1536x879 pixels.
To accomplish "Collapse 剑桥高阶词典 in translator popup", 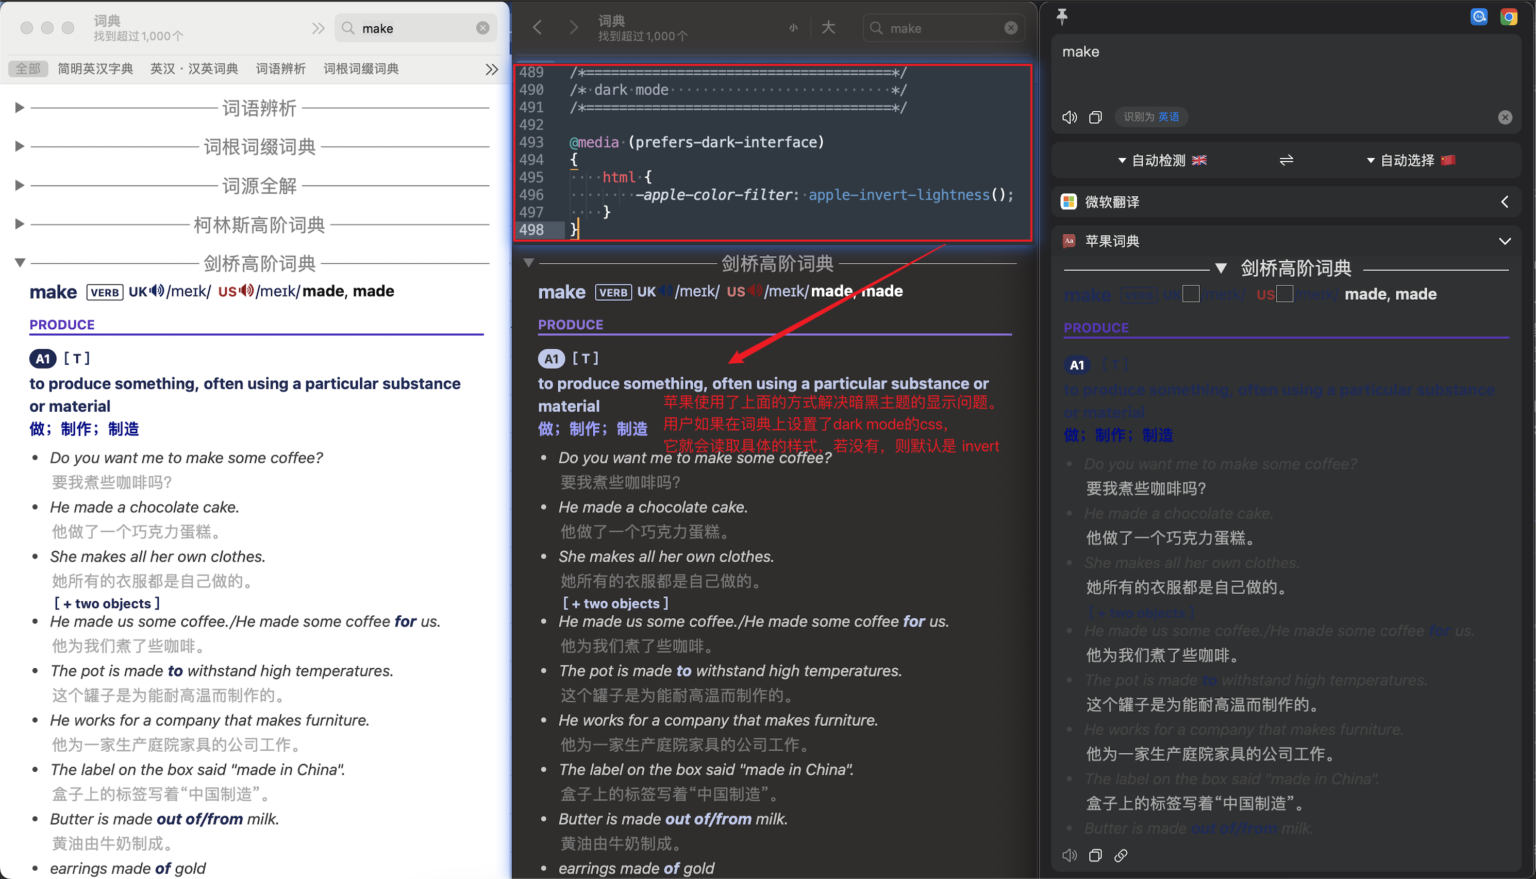I will [x=1221, y=268].
